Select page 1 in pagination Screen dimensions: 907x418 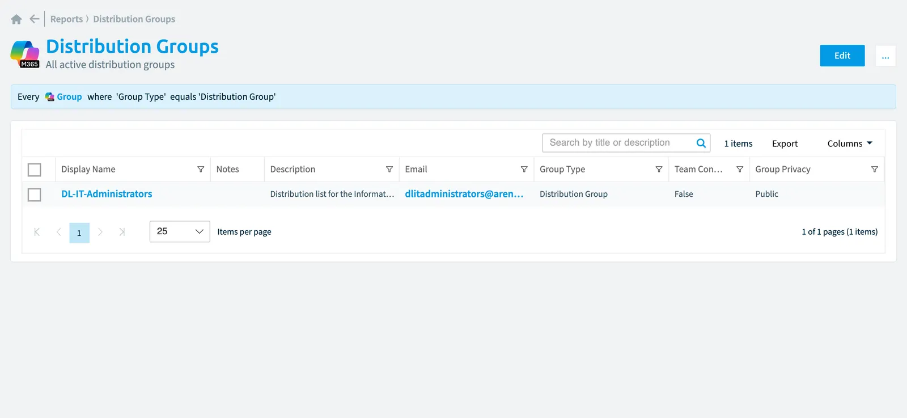[79, 233]
